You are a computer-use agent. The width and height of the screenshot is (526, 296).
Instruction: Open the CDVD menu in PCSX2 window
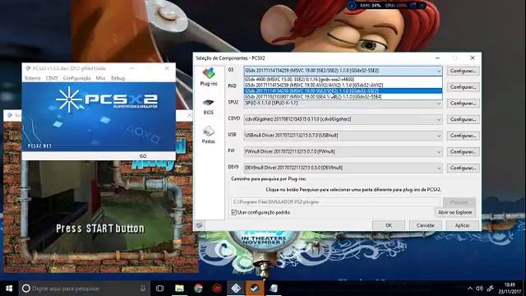(52, 78)
